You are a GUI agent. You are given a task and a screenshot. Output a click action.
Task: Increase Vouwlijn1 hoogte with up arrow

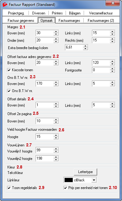click(x=56, y=149)
